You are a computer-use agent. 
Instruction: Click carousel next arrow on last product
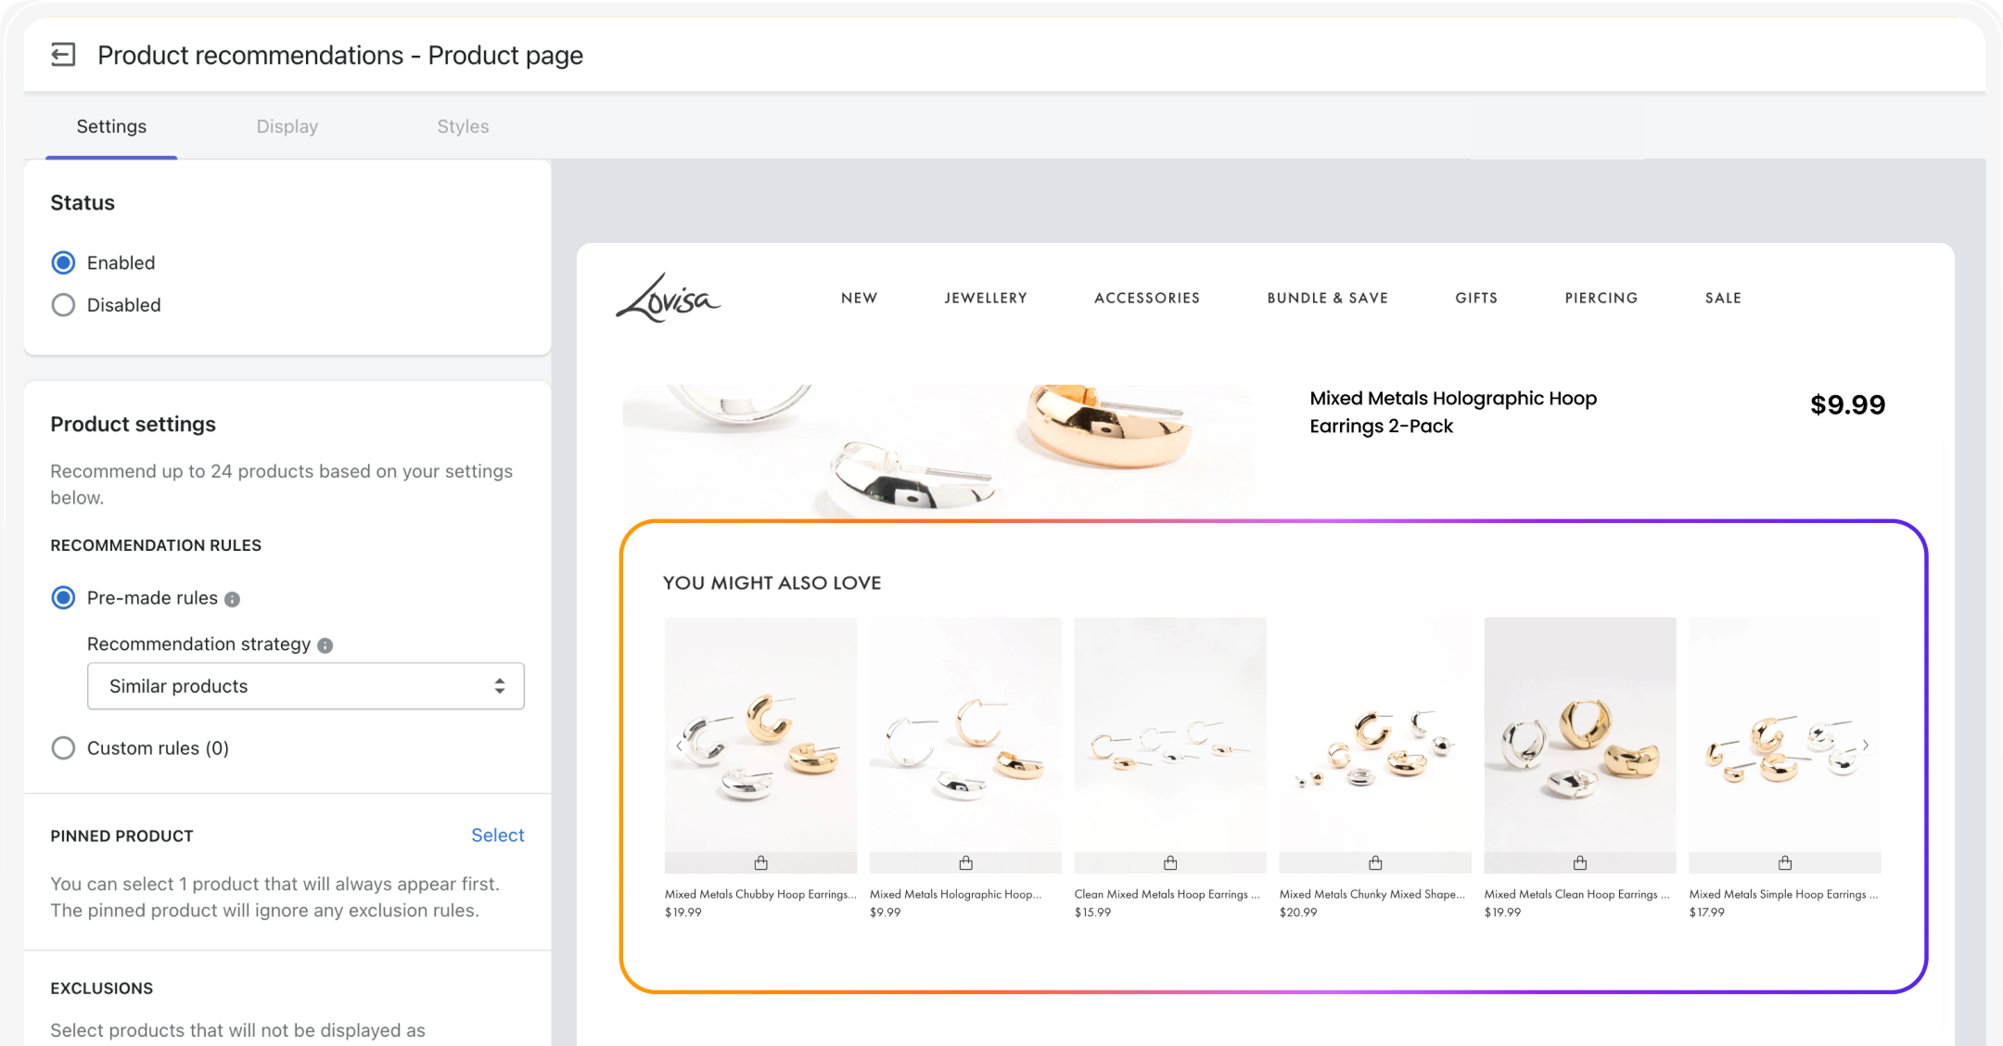coord(1866,746)
